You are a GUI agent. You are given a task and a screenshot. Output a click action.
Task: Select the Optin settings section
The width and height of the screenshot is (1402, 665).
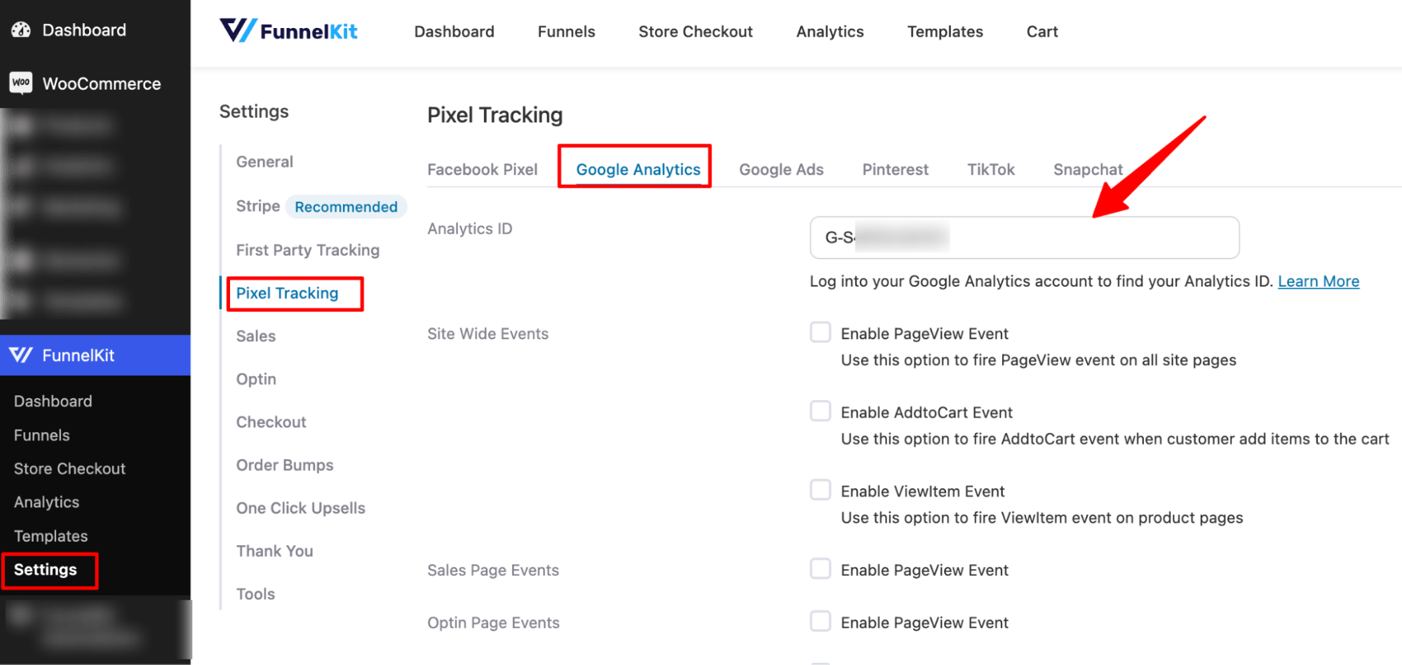pyautogui.click(x=256, y=379)
